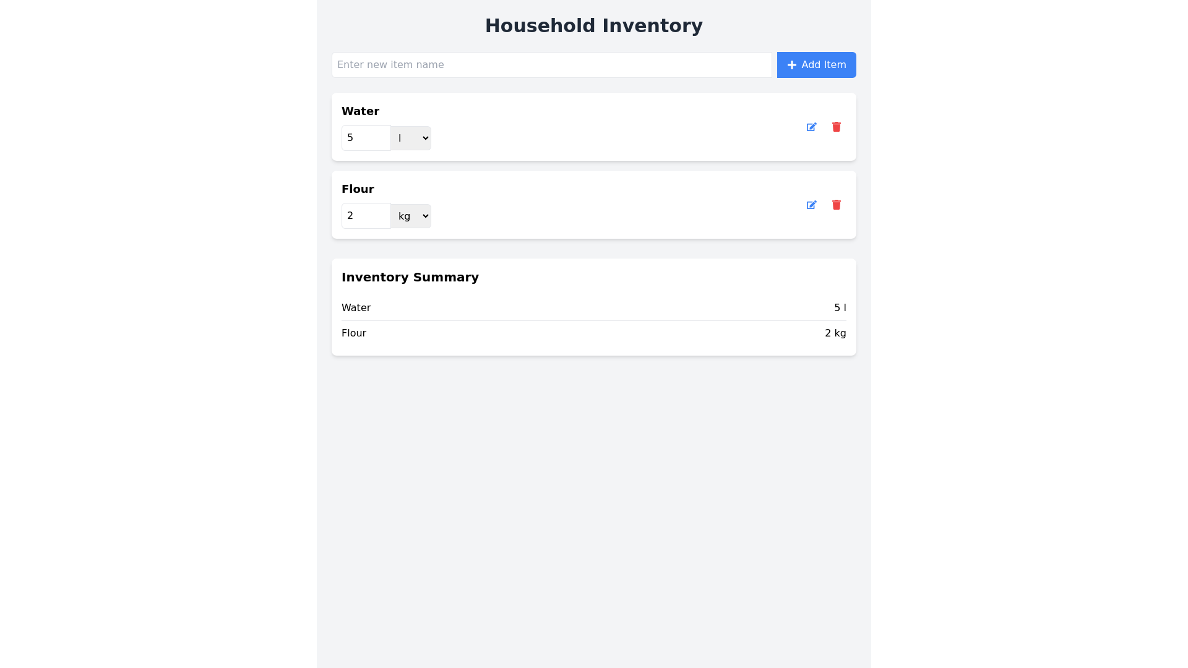The width and height of the screenshot is (1188, 668).
Task: Click the Flour quantity input showing 2
Action: tap(366, 216)
